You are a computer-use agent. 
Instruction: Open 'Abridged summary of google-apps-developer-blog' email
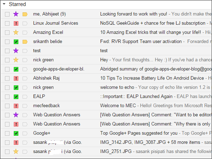tap(156, 69)
